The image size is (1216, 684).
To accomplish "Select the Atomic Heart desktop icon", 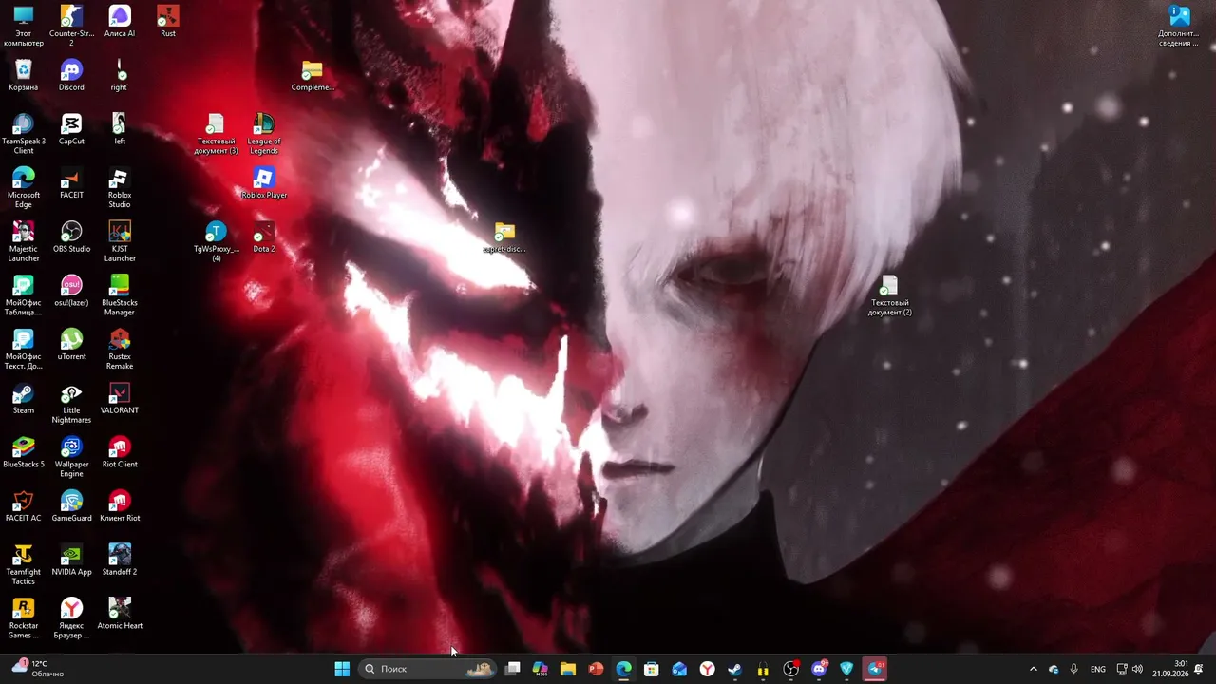I will tap(120, 615).
